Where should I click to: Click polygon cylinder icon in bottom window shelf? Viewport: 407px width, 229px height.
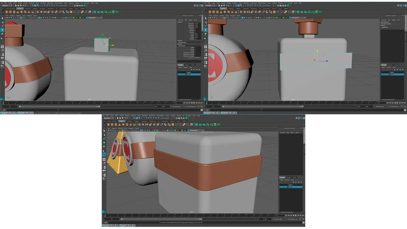(x=116, y=124)
